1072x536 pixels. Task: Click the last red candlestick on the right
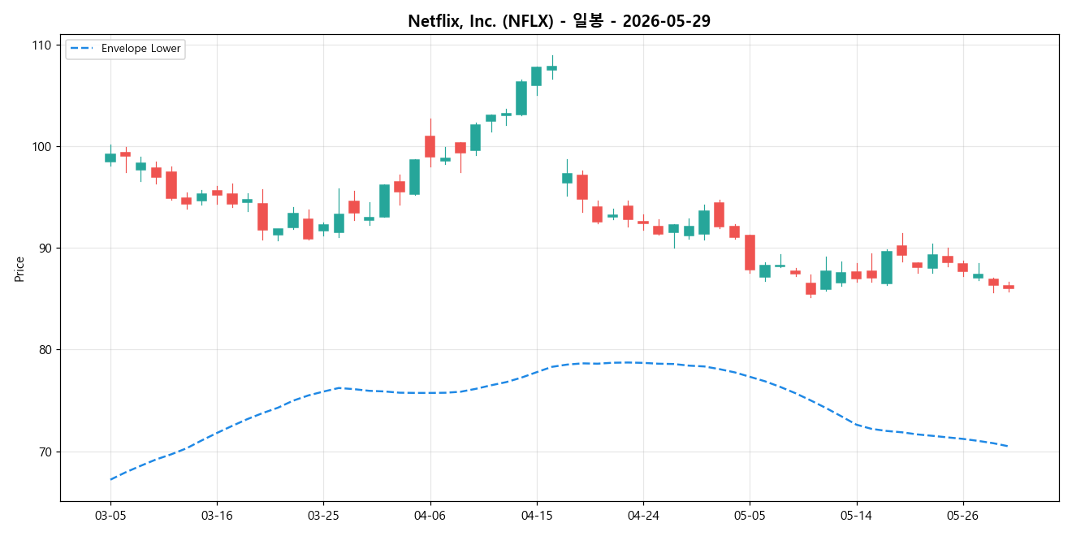pyautogui.click(x=1009, y=287)
